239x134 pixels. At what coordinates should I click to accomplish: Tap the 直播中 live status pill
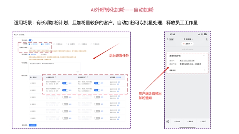click(187, 44)
